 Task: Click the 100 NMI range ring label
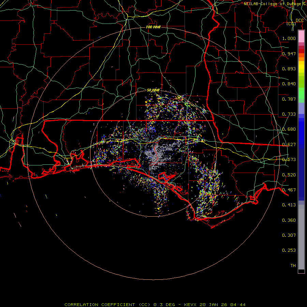153,27
